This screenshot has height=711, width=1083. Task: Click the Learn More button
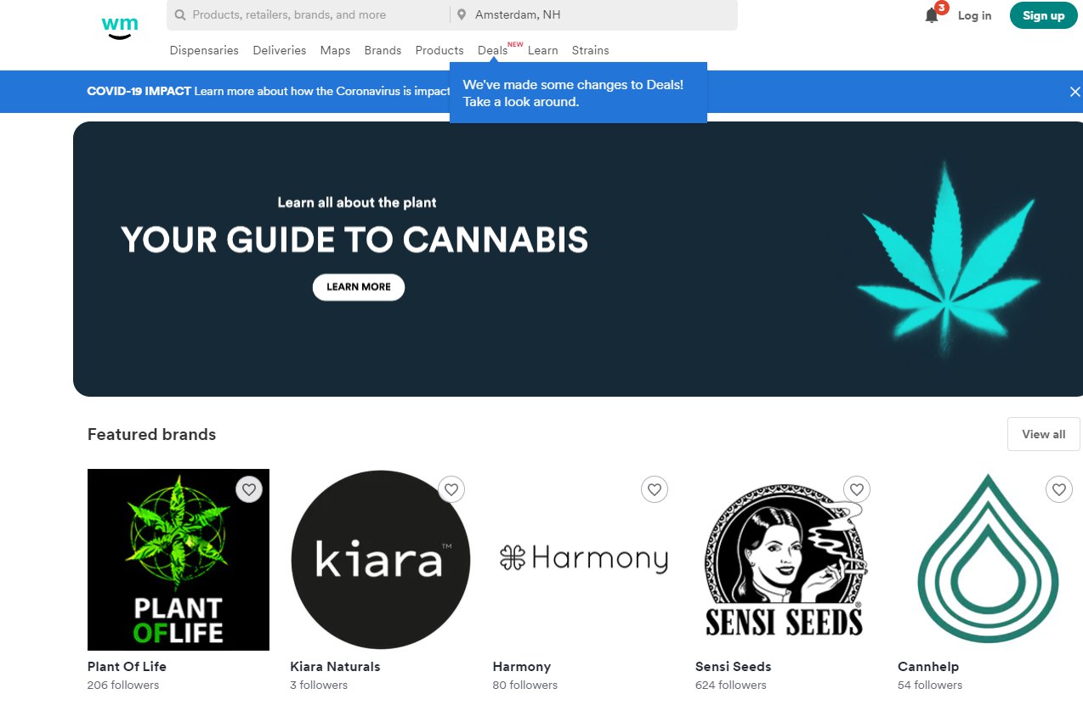(359, 287)
